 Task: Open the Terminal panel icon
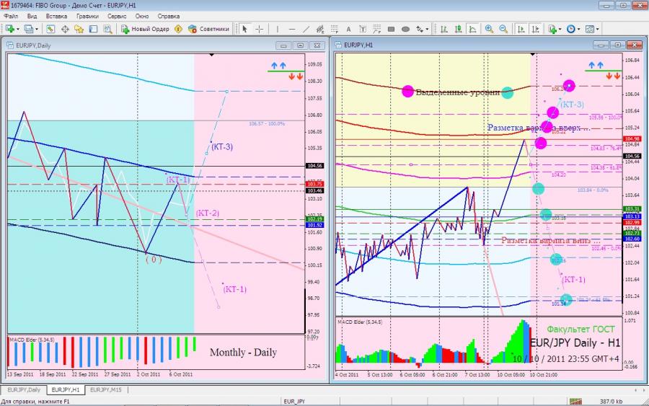click(94, 29)
